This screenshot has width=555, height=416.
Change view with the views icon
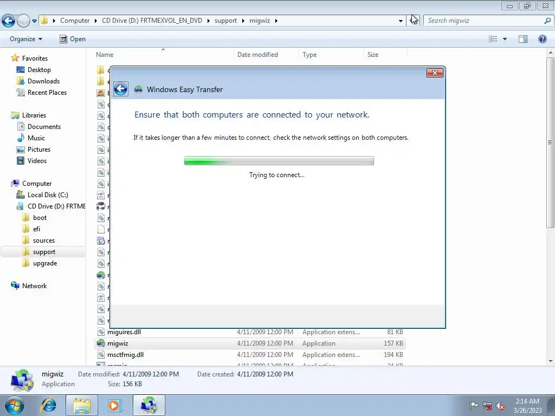click(493, 39)
